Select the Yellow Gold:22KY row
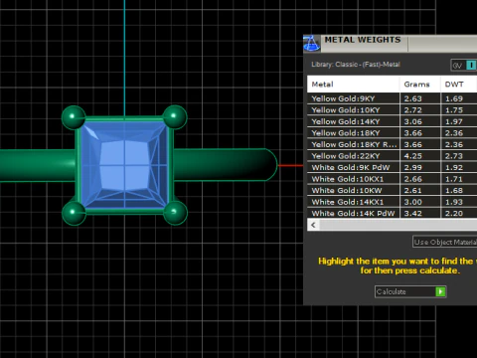Viewport: 477px width, 358px height. 392,156
